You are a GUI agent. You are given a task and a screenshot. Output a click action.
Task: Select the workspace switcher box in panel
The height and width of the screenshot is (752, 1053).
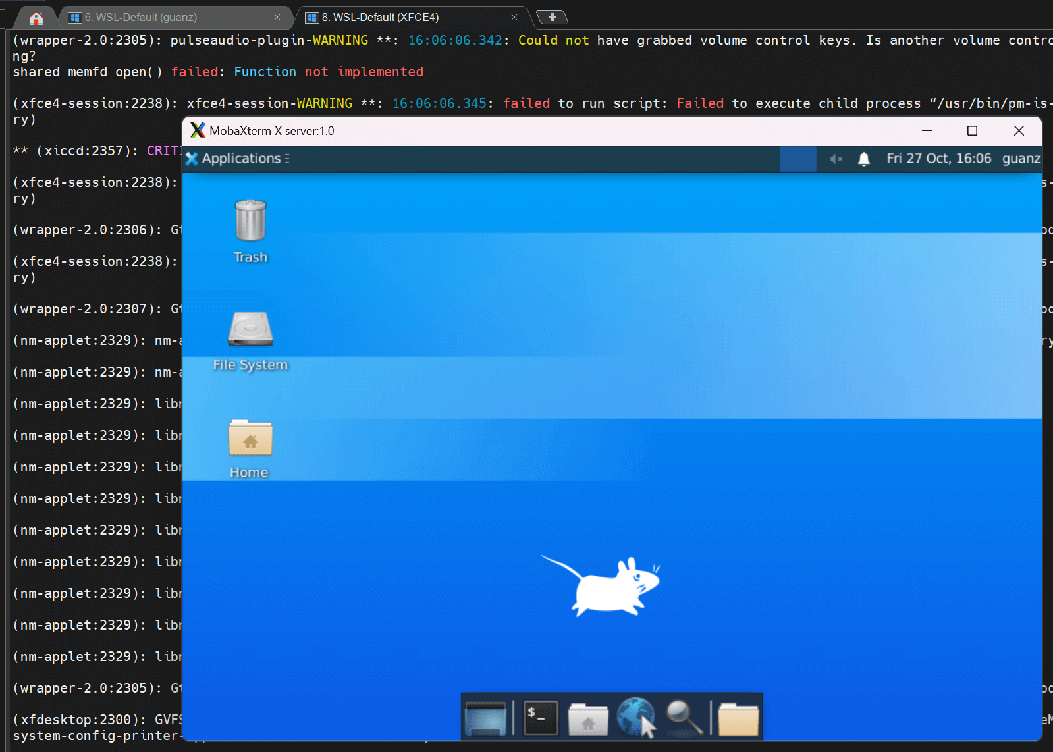coord(798,159)
